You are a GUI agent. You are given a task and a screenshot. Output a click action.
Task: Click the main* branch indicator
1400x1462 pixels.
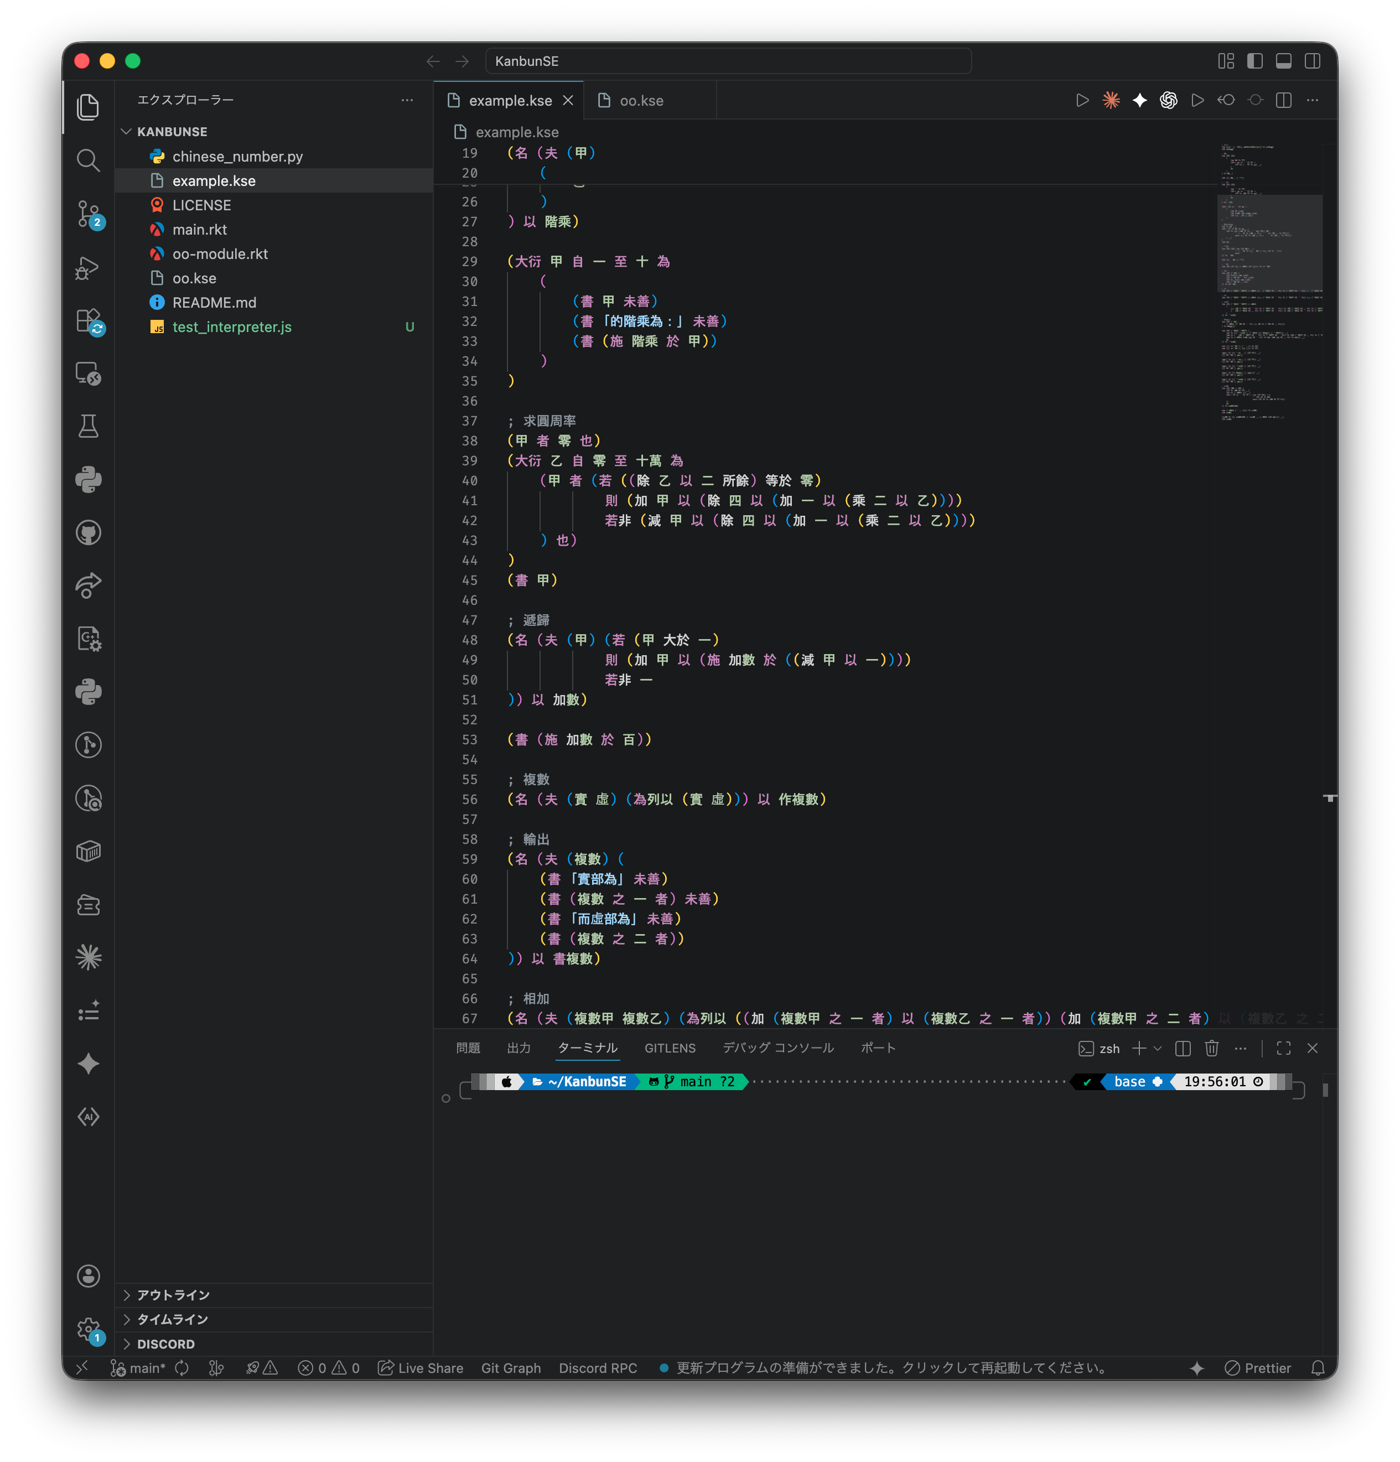[x=138, y=1367]
